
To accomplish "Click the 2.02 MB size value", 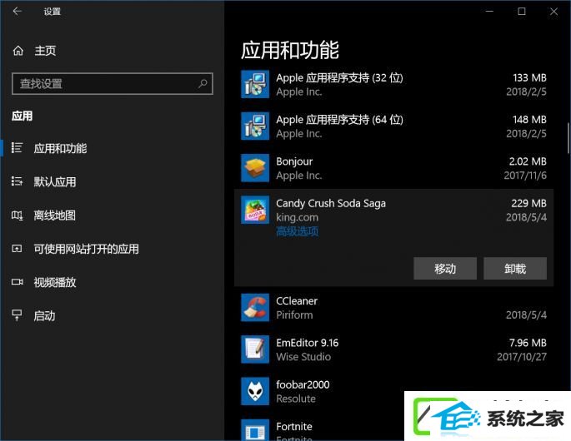I will (x=528, y=161).
